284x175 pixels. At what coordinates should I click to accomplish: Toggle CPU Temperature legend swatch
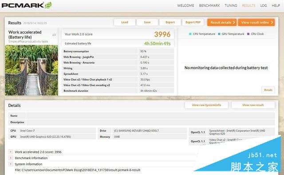coord(190,34)
